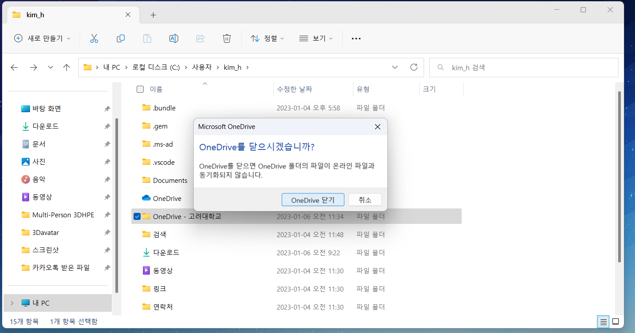Sort by 수정한 날짜 column header
635x333 pixels.
click(x=295, y=89)
